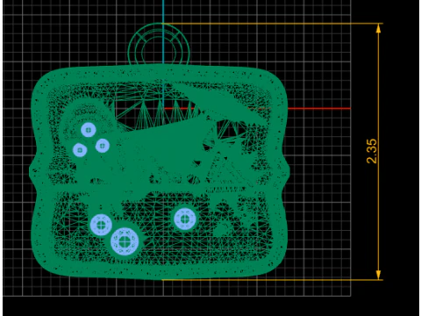Select the lone gem at lower center
421x316 pixels.
coord(185,219)
